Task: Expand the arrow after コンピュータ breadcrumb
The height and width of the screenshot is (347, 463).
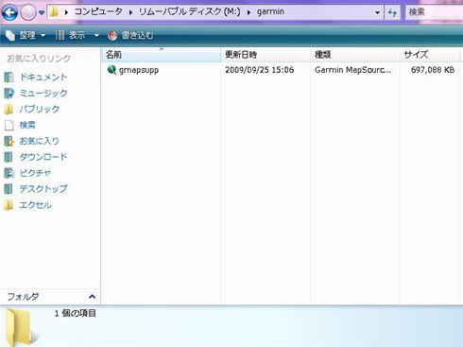Action: 130,12
